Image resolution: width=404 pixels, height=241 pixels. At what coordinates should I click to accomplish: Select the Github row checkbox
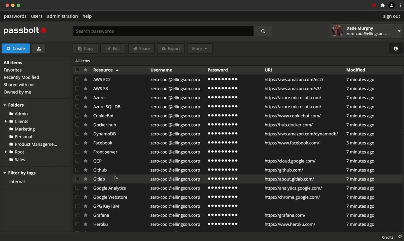[x=77, y=170]
